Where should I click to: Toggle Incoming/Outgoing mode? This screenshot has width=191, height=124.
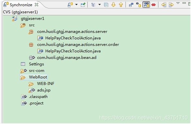[x=146, y=5]
